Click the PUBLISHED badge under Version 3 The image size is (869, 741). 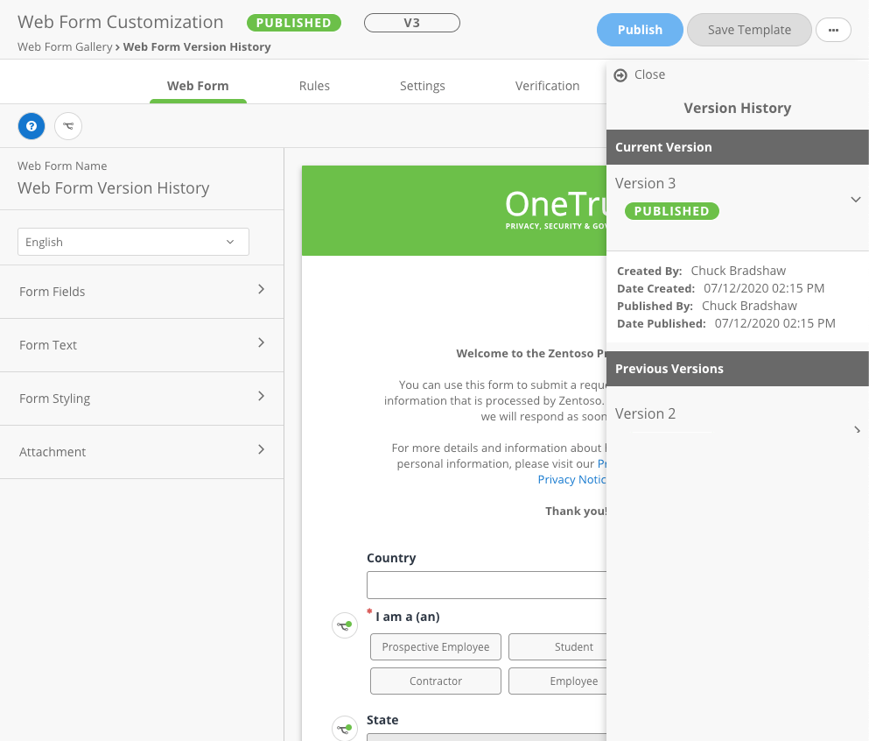click(672, 211)
